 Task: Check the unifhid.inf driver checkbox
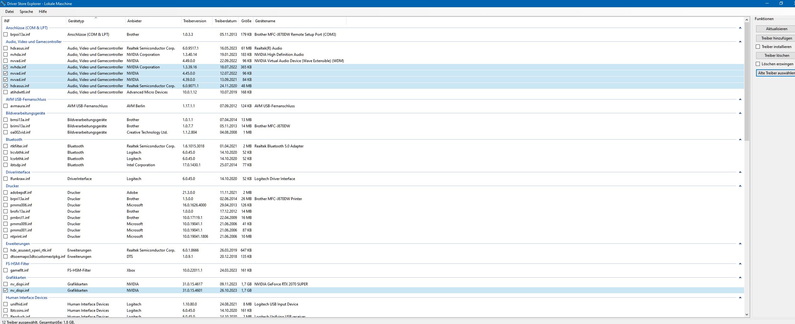pos(6,304)
